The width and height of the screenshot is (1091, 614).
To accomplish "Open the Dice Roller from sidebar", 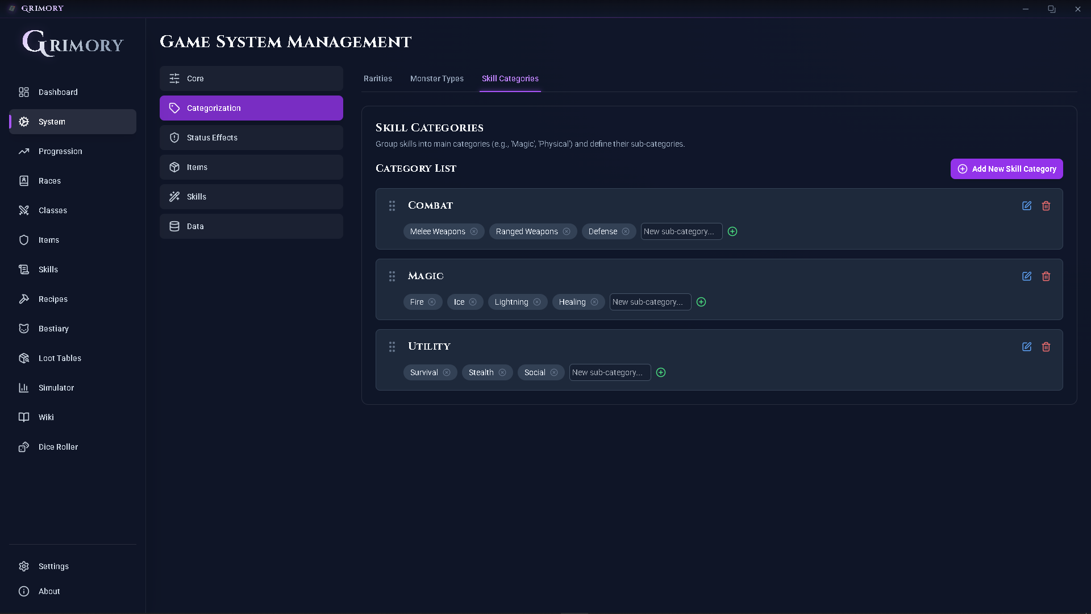I will 58,447.
